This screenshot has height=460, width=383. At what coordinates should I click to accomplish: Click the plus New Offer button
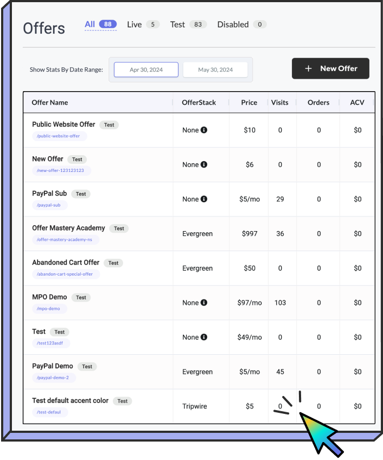coord(330,68)
